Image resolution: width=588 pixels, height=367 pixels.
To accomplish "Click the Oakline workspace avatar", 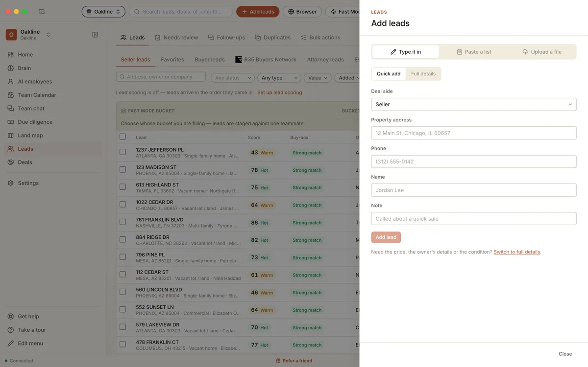I will pos(11,35).
